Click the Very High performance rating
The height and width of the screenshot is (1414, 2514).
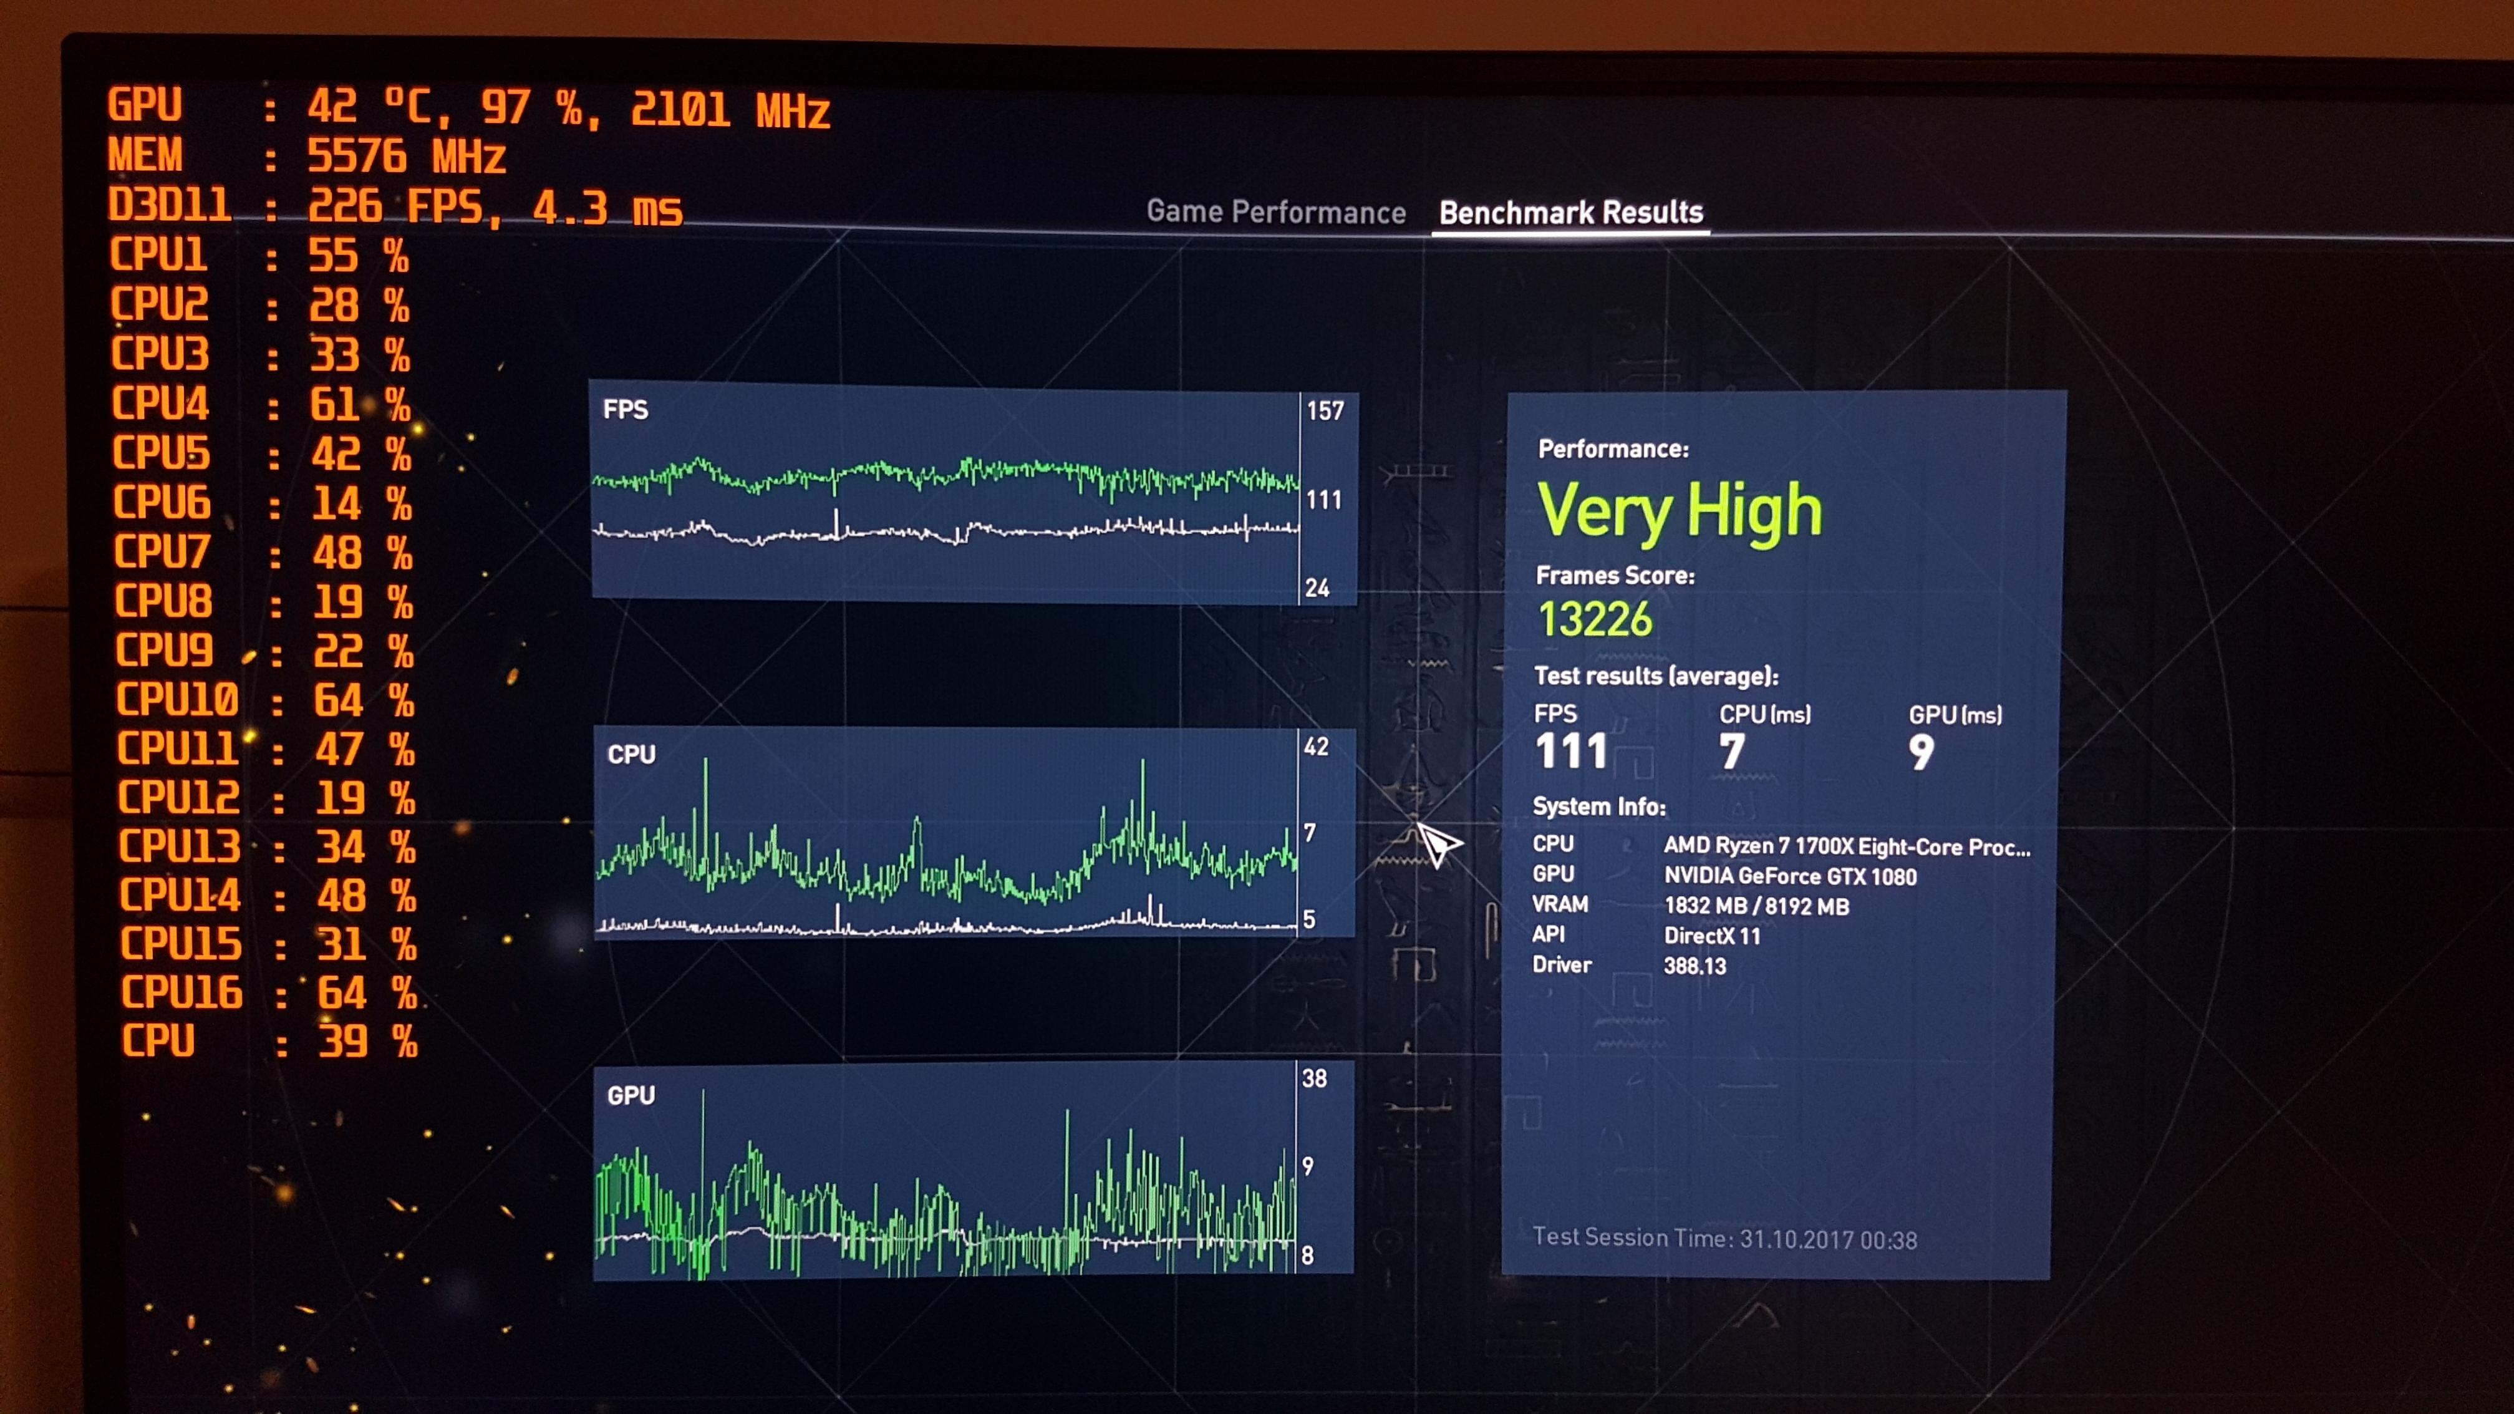[x=1679, y=510]
